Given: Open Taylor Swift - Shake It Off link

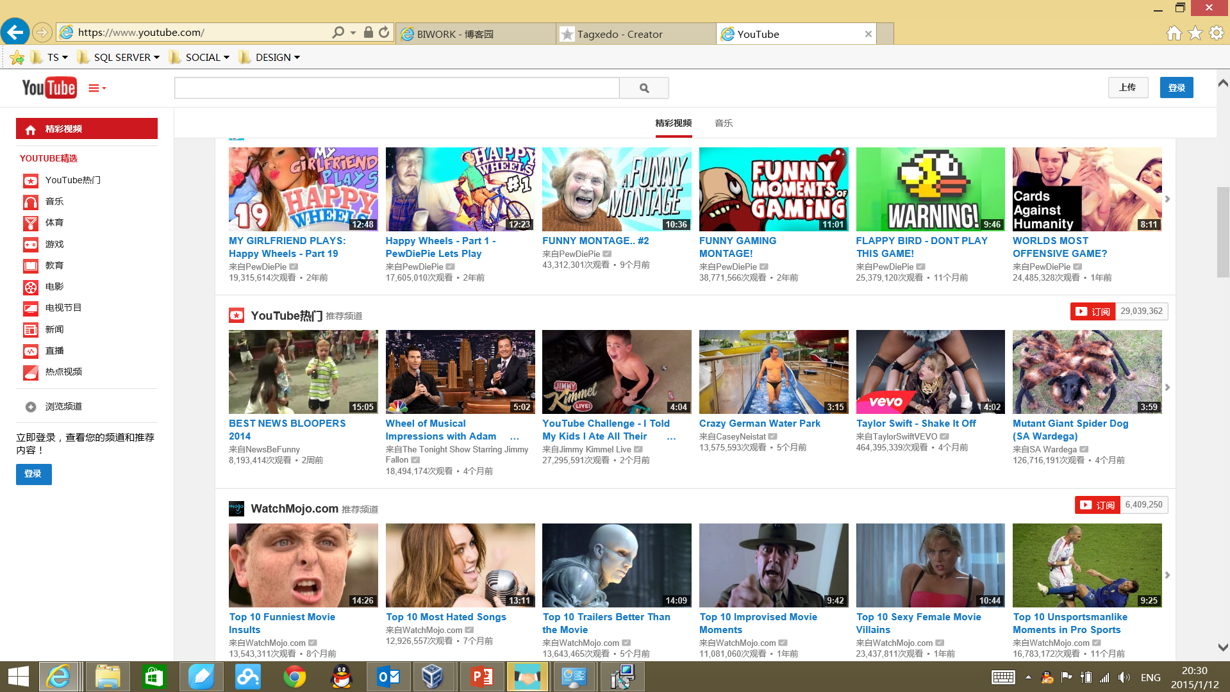Looking at the screenshot, I should (915, 424).
